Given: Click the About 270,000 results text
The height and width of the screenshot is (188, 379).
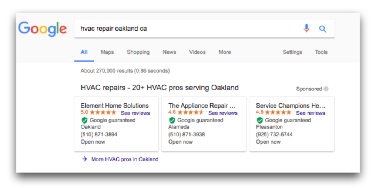Looking at the screenshot, I should tap(125, 71).
